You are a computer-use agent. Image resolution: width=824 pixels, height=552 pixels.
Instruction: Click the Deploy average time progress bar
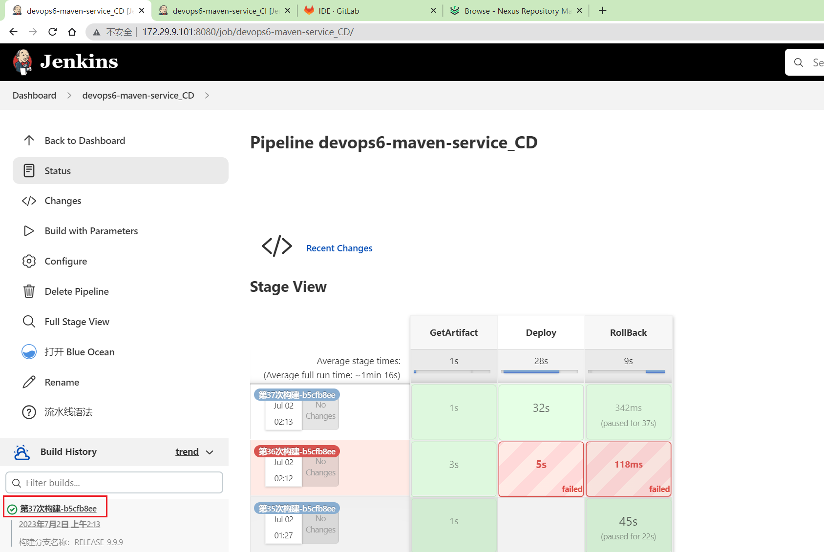tap(541, 372)
